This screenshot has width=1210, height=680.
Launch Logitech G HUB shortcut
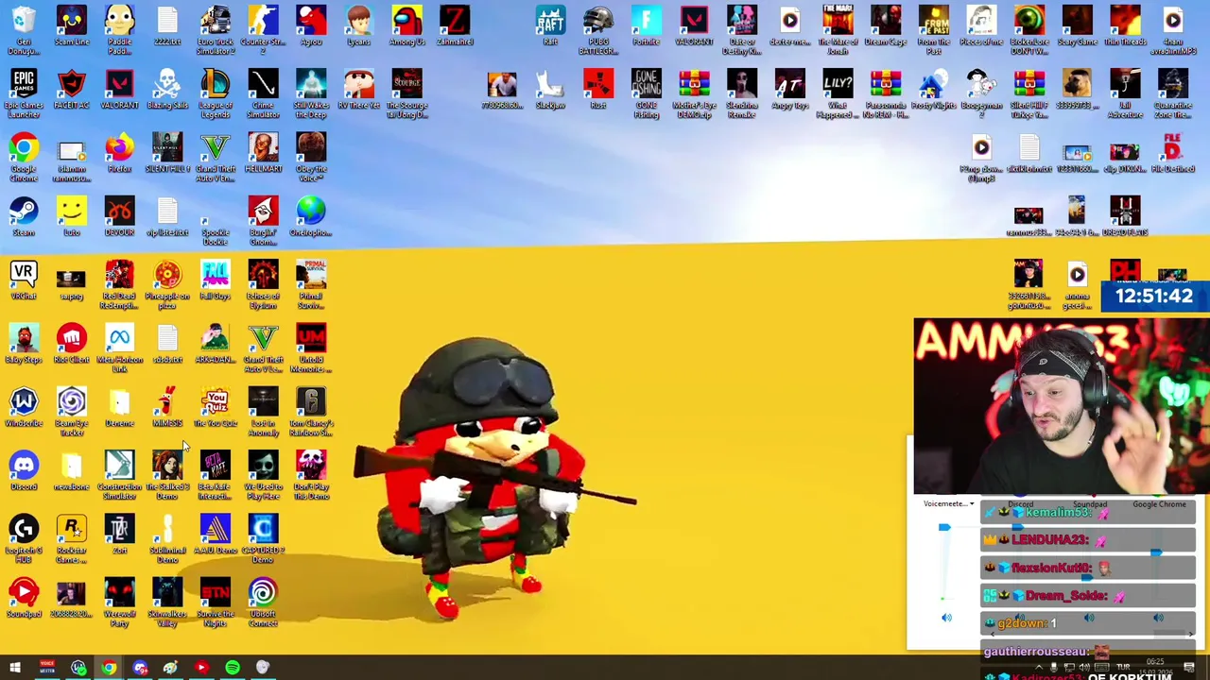click(x=24, y=538)
